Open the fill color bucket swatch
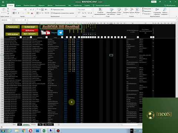The height and width of the screenshot is (133, 178). coord(28,13)
